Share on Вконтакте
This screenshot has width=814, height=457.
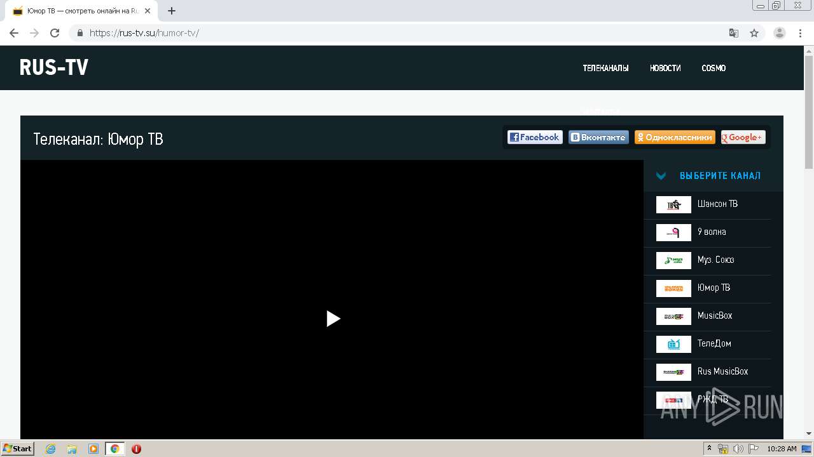598,137
